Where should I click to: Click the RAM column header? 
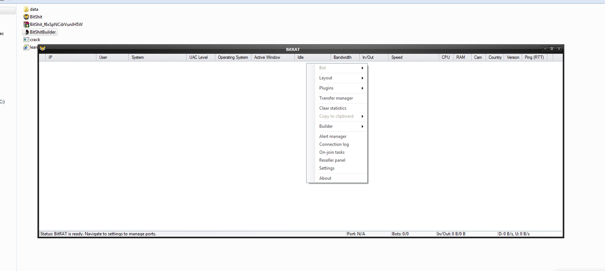(x=462, y=57)
